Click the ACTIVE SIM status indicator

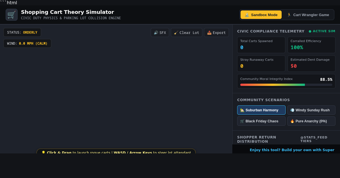(322, 31)
